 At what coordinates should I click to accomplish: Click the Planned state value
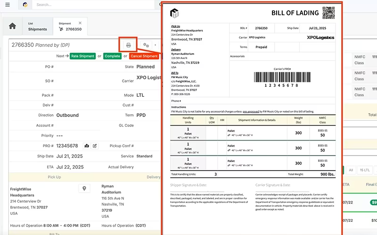point(146,67)
